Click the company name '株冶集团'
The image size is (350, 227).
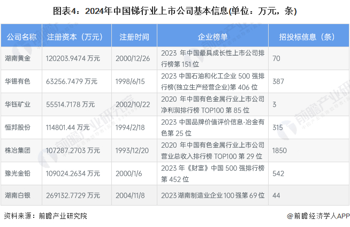pos(18,150)
